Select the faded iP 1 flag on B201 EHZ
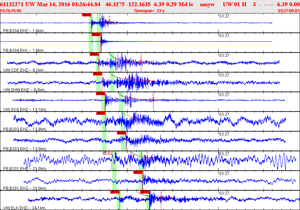This screenshot has height=210, width=300. [x=107, y=153]
